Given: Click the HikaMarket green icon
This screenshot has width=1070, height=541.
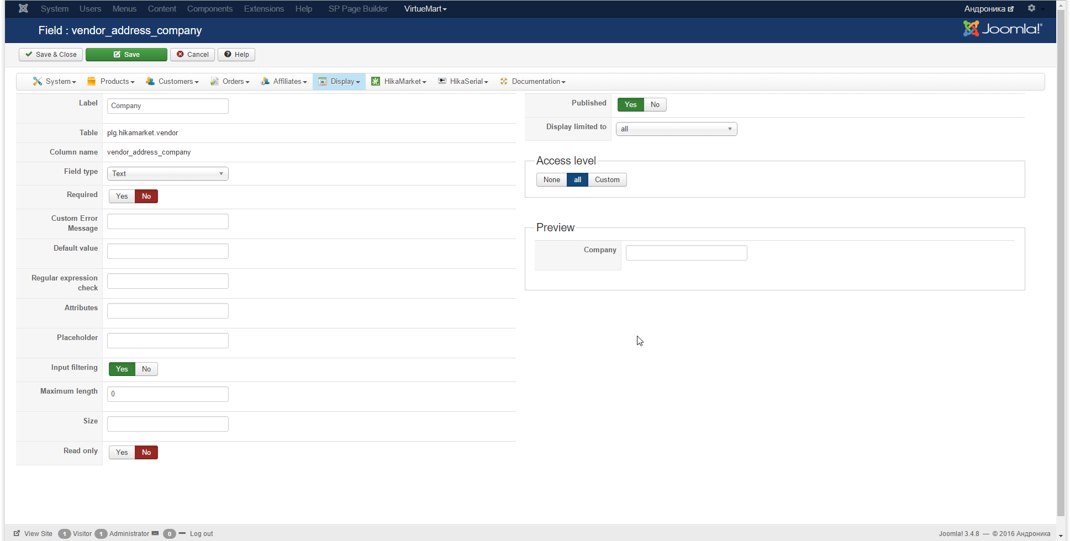Looking at the screenshot, I should 376,81.
